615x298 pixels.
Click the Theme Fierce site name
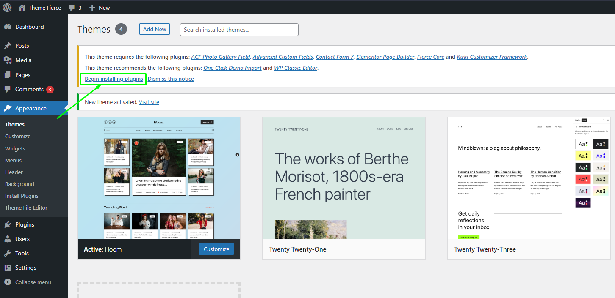(x=44, y=8)
